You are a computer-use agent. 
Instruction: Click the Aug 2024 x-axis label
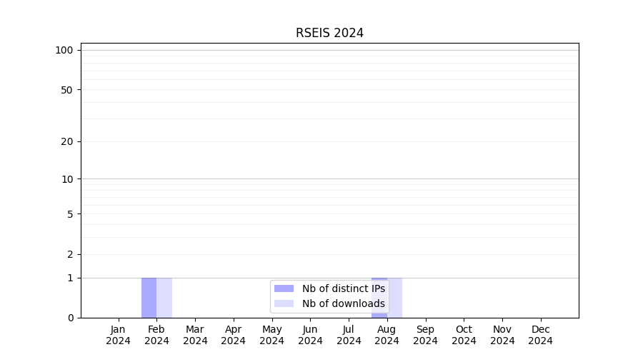[387, 335]
